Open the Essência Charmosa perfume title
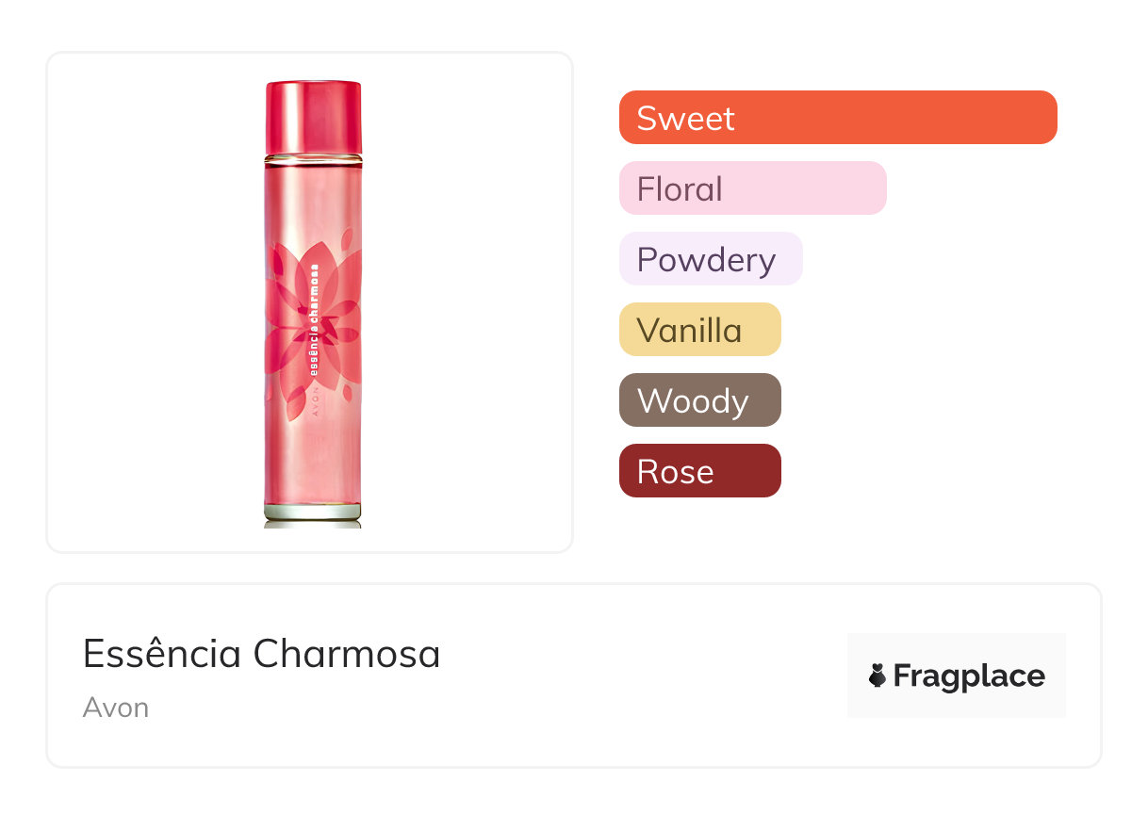 pyautogui.click(x=261, y=654)
